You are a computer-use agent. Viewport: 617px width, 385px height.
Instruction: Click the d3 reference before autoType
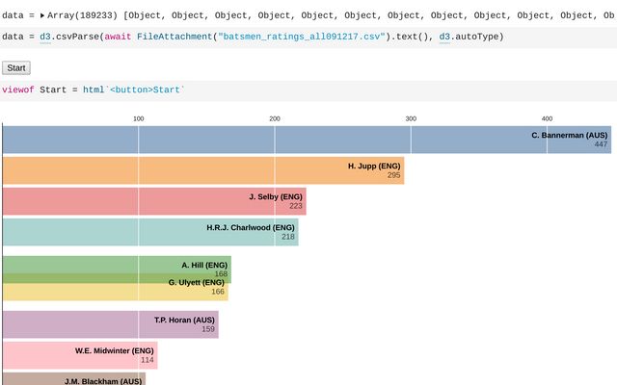444,37
